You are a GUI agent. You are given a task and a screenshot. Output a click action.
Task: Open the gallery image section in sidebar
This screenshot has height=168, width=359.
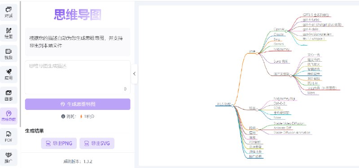click(x=9, y=95)
